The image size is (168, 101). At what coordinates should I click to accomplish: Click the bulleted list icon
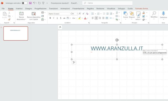tap(93, 14)
